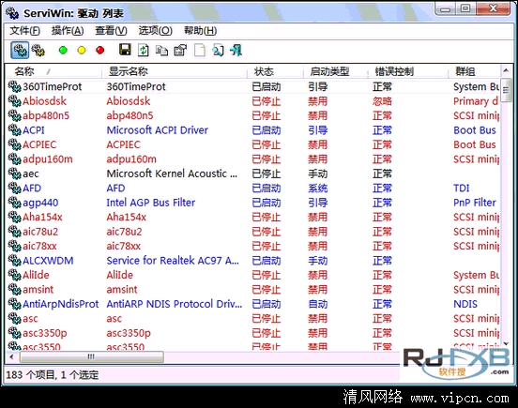Screen dimensions: 518x408
Task: Click the yellow restart service icon
Action: coord(82,50)
